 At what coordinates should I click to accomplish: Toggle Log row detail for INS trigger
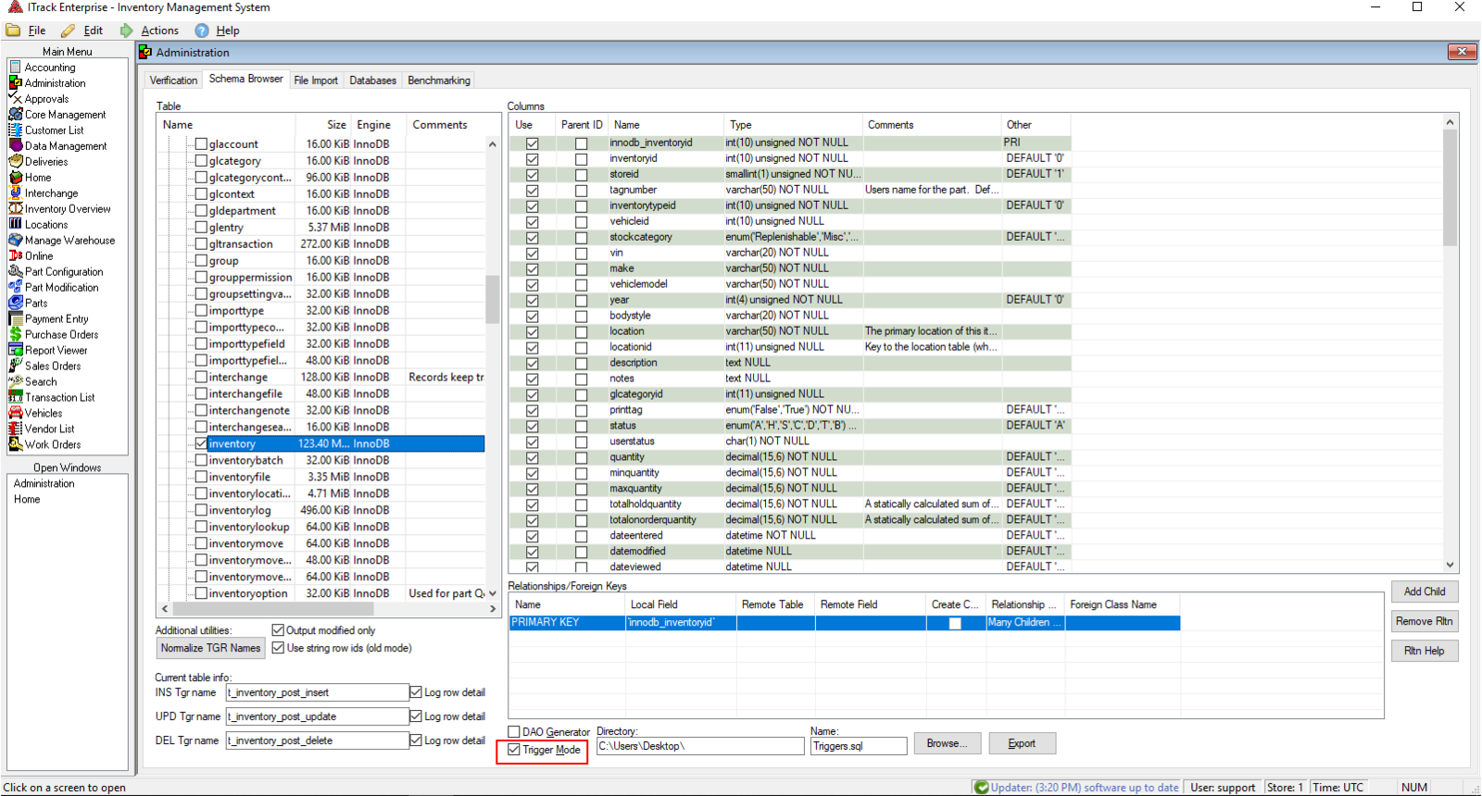click(x=416, y=692)
